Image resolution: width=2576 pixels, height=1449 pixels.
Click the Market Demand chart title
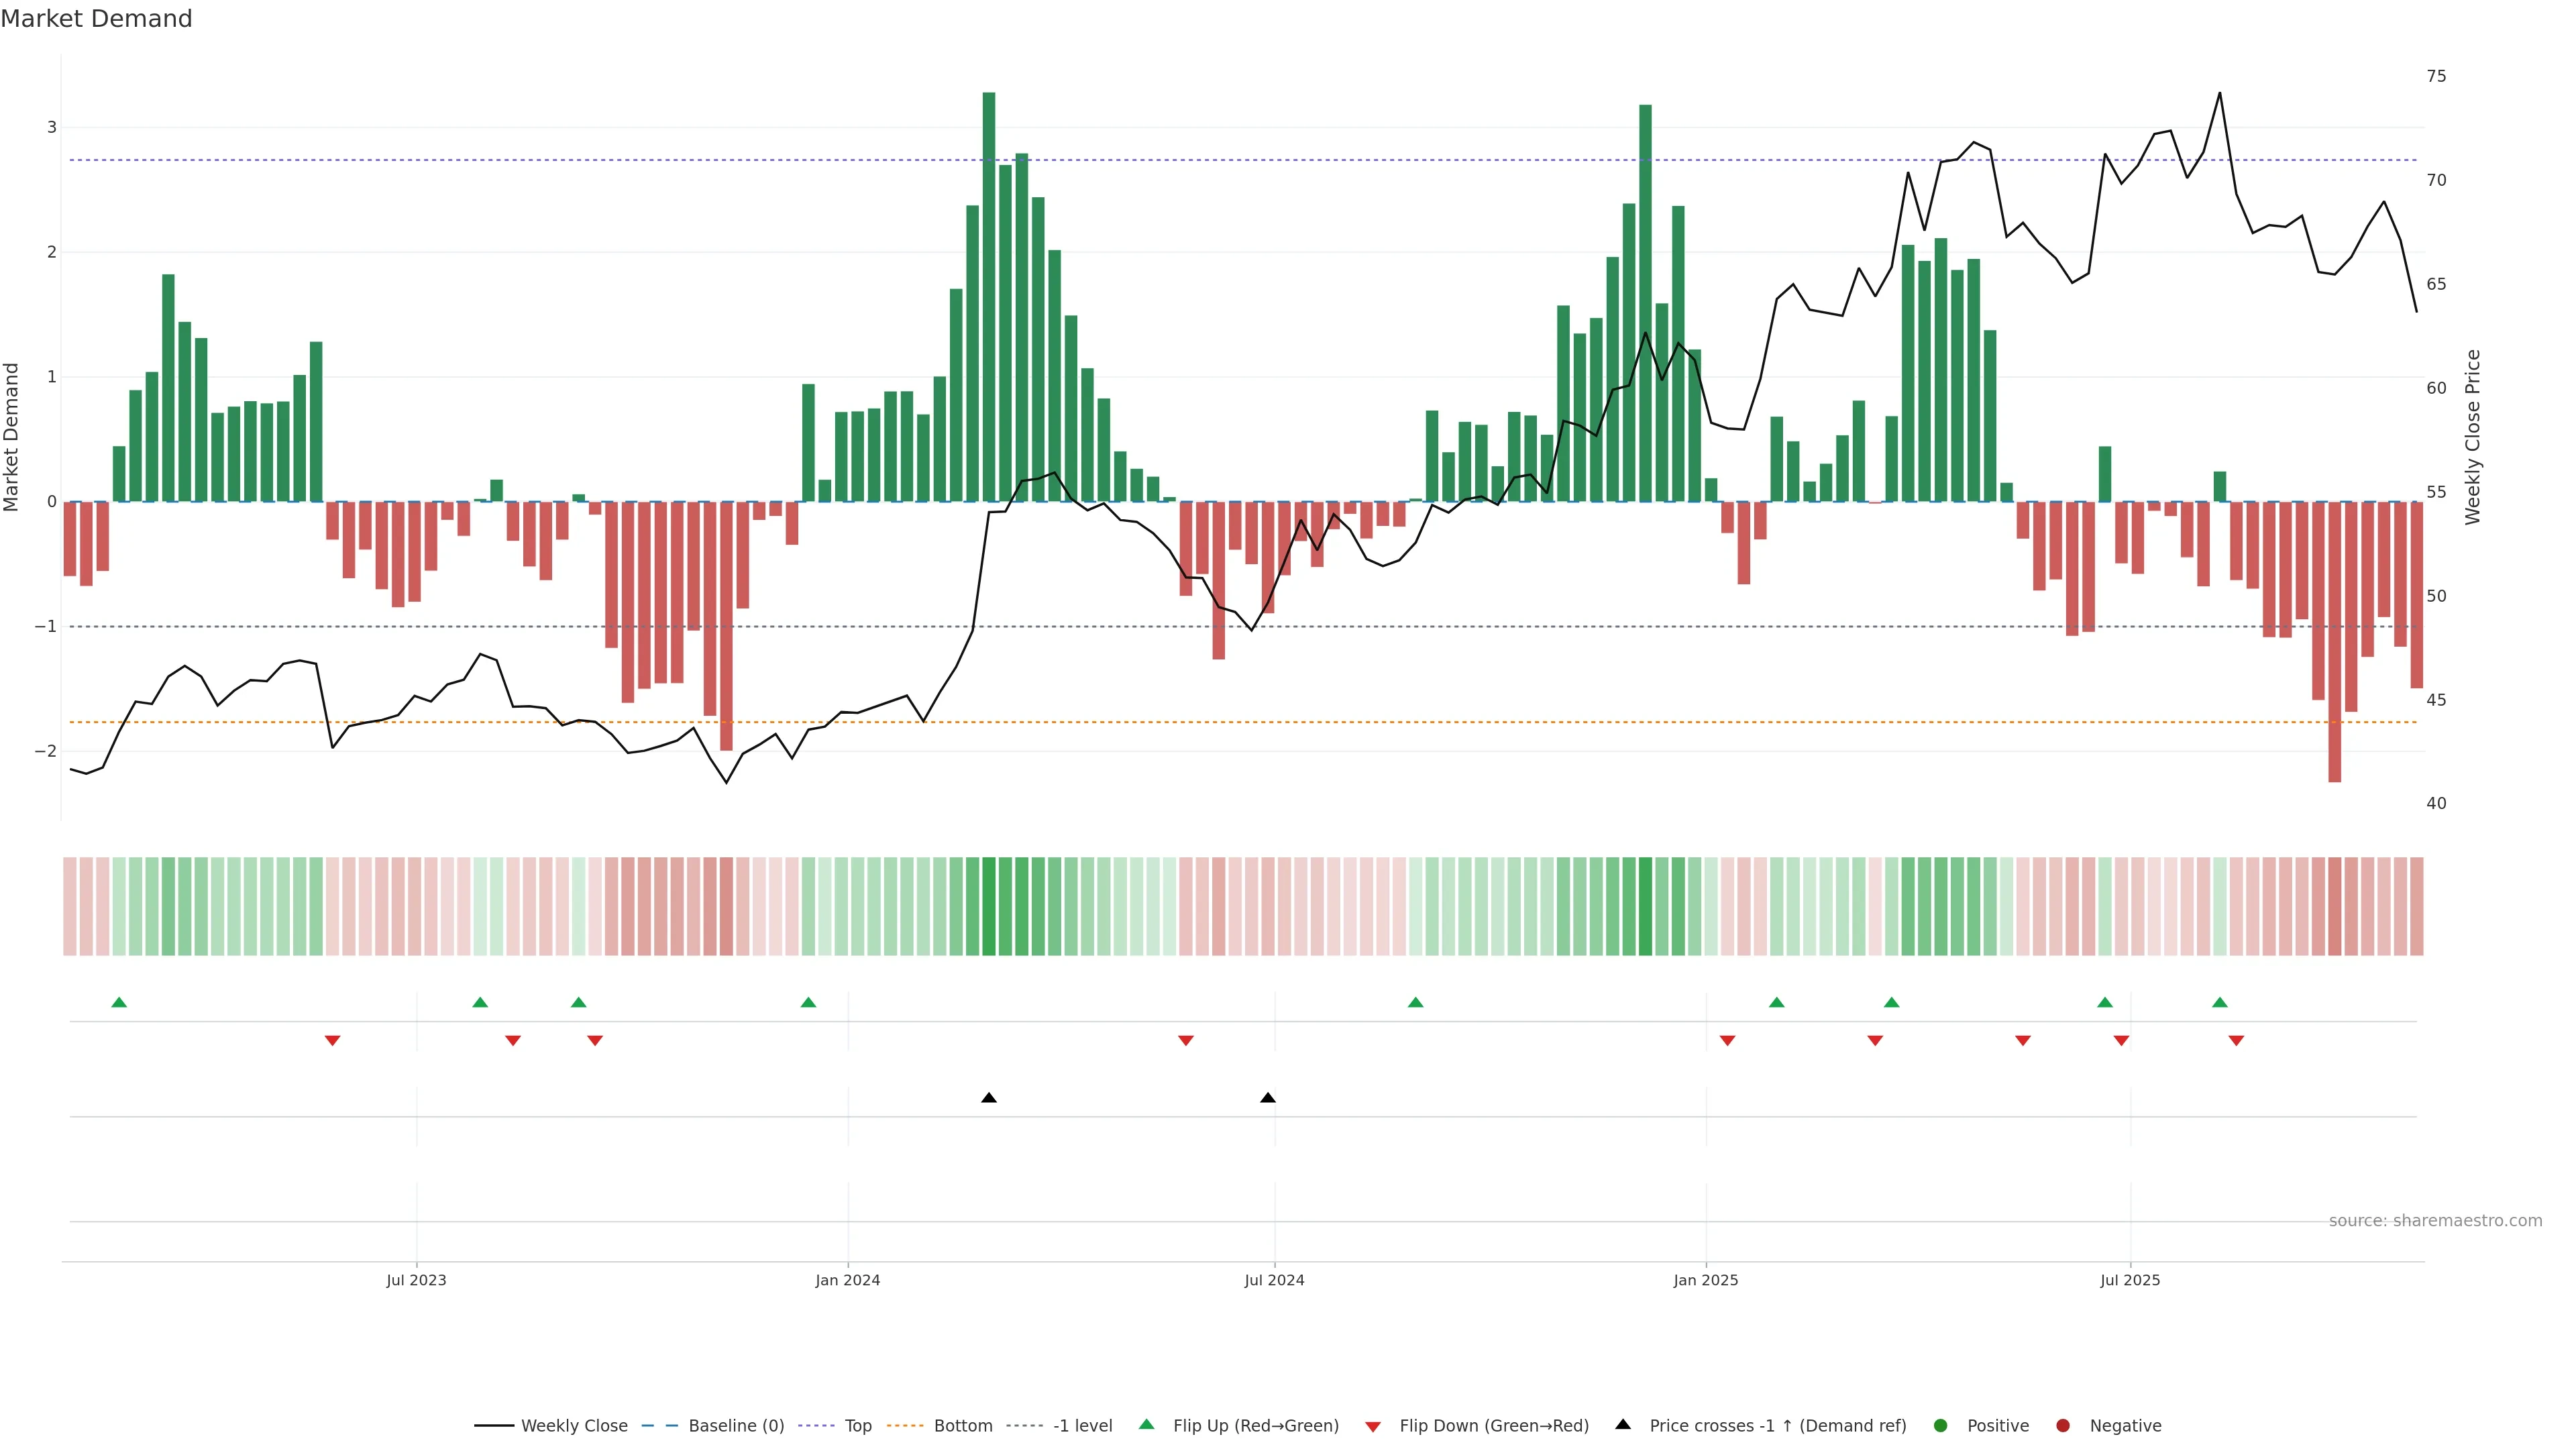click(x=96, y=19)
